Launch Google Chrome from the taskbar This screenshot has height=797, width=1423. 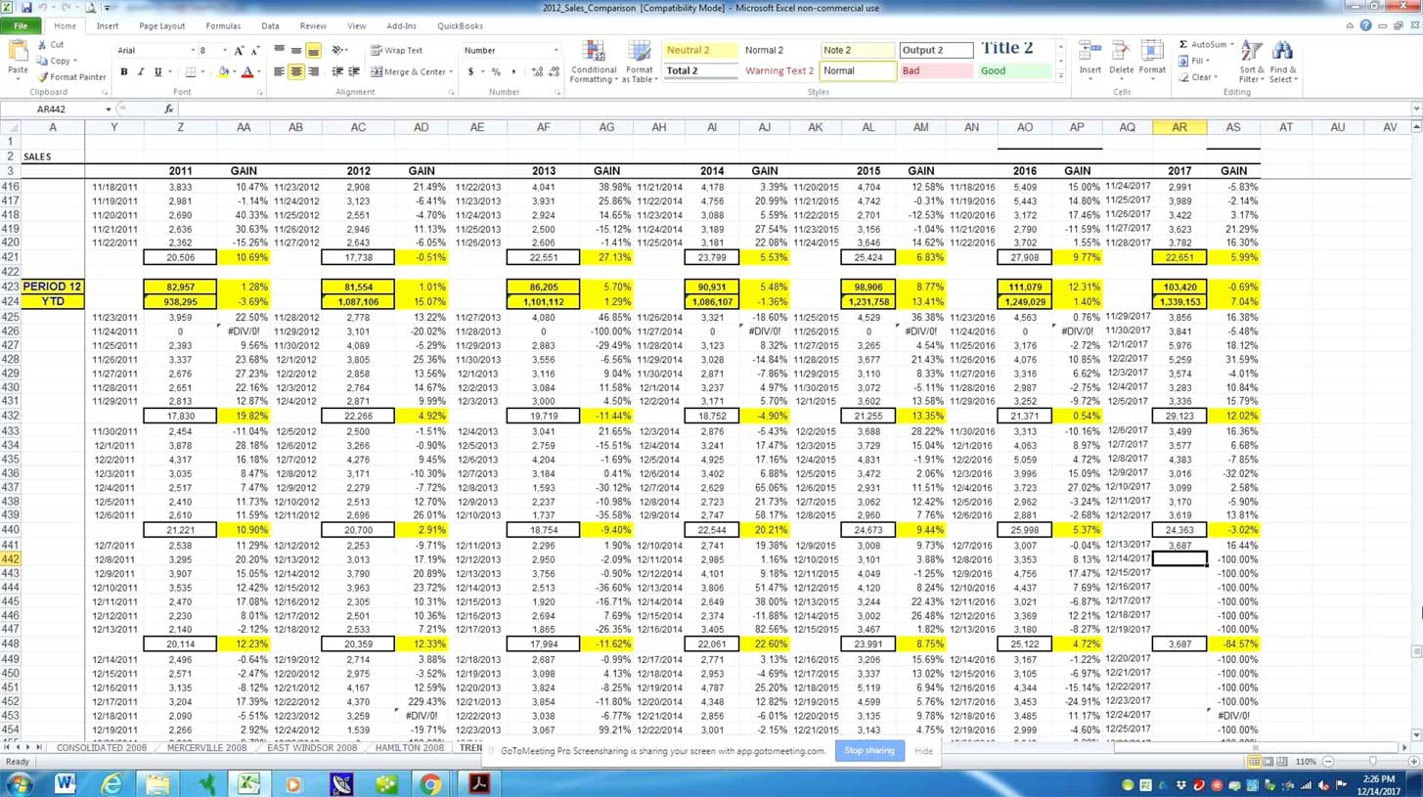pos(430,783)
